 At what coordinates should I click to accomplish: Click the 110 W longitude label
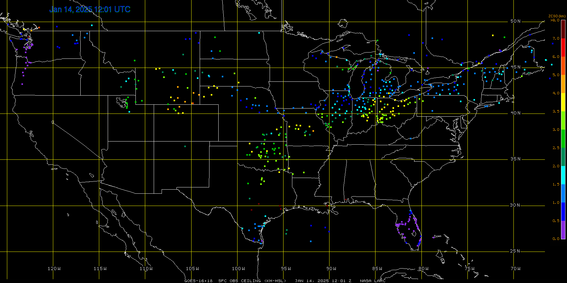[x=146, y=269]
